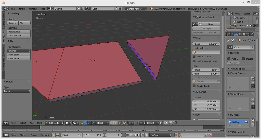Click the OpenGL render image camera icon

click(x=171, y=123)
